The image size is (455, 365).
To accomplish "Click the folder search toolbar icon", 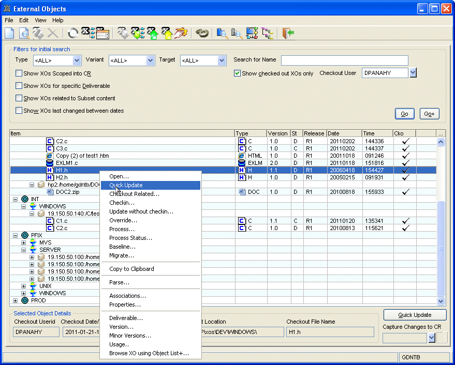I will (x=222, y=33).
